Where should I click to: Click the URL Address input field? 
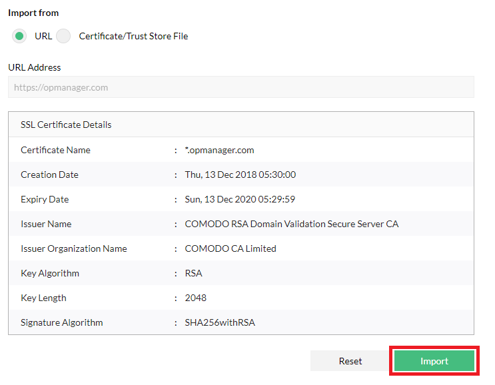click(241, 87)
